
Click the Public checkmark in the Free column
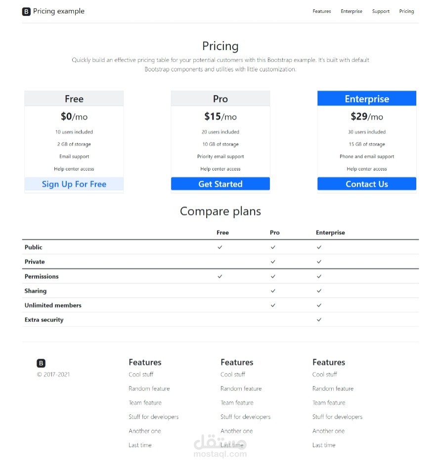(x=220, y=247)
